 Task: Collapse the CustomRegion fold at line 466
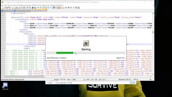6,19
